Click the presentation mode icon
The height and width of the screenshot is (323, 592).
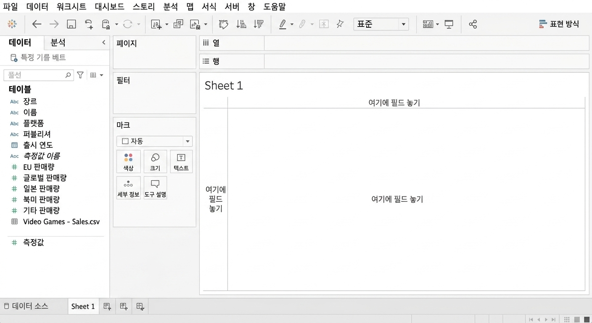point(449,24)
